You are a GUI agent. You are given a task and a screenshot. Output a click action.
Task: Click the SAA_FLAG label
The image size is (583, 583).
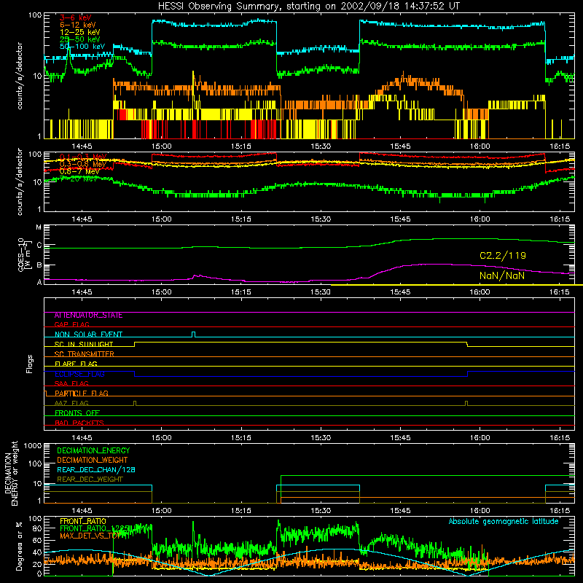click(x=71, y=384)
